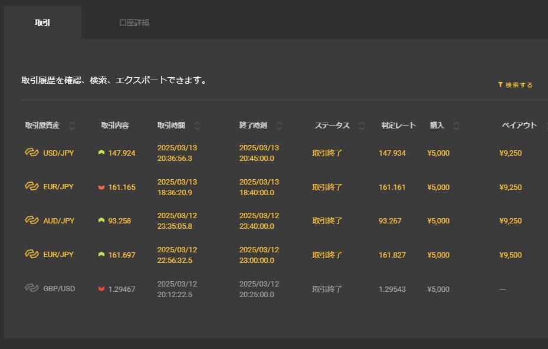Screen dimensions: 548x349
Task: Open the 口座詳細 tab
Action: coord(134,22)
